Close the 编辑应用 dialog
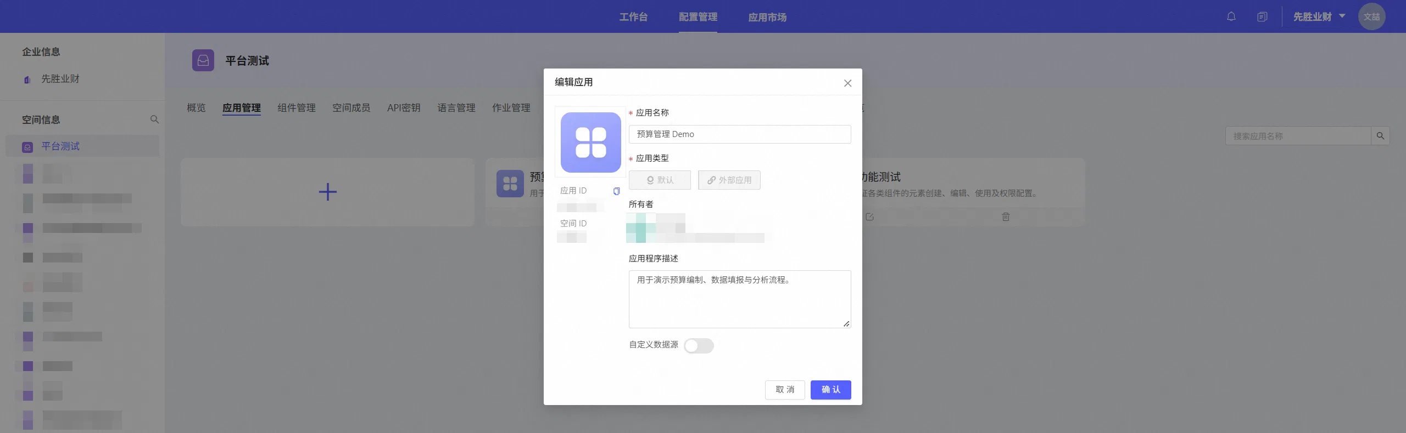 (x=847, y=83)
